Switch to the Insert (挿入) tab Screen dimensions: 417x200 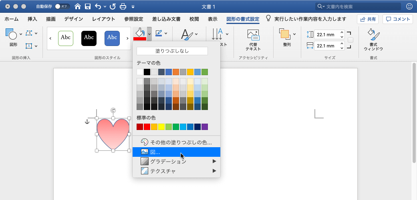point(32,19)
